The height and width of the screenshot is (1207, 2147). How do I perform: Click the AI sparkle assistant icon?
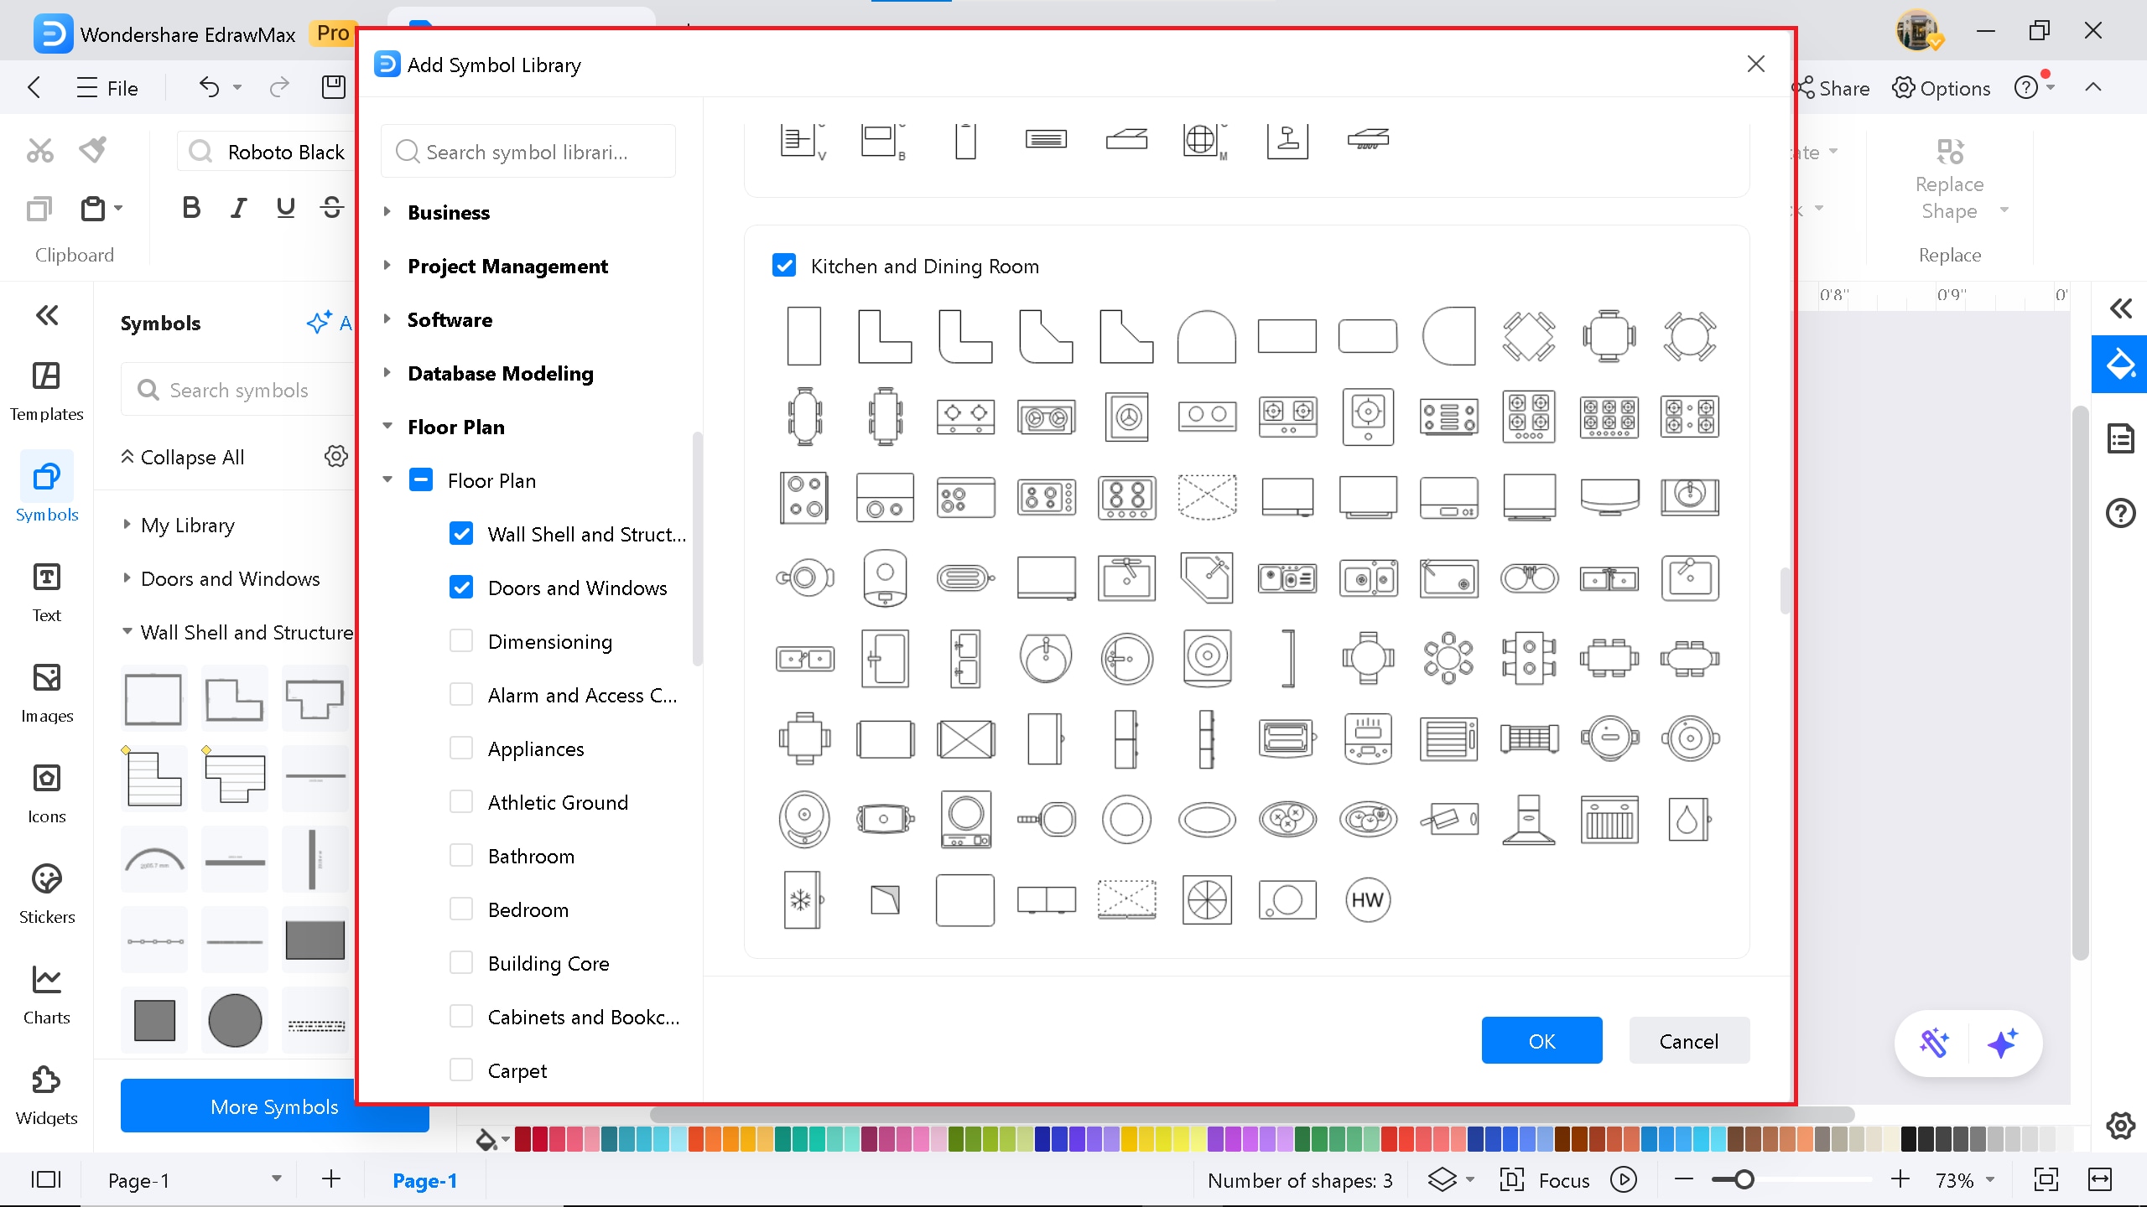2003,1044
